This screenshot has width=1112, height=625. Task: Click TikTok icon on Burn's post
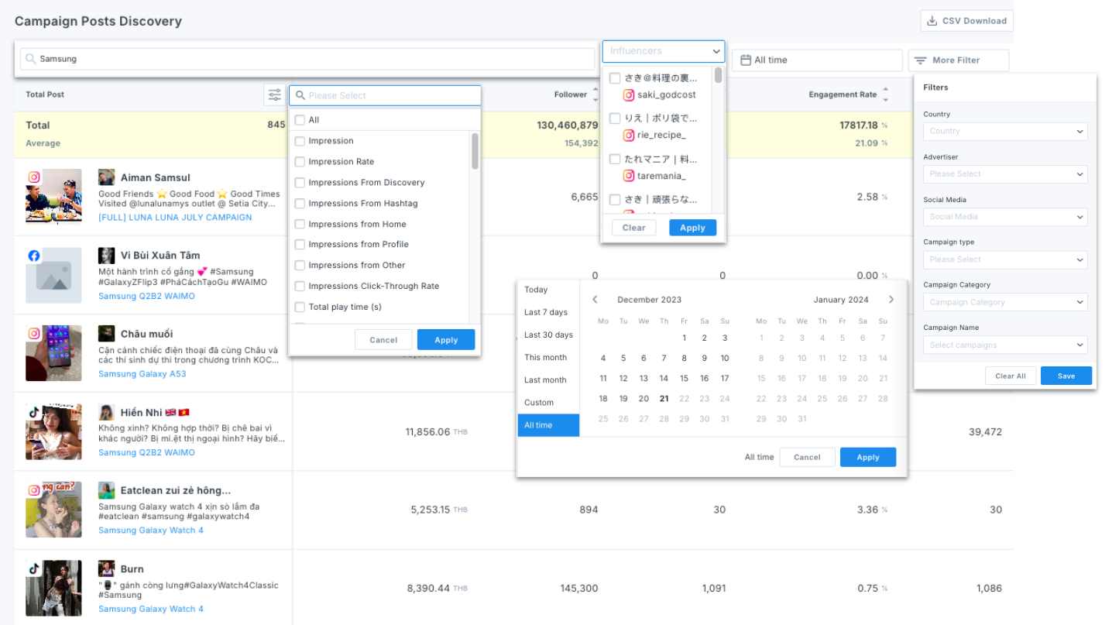34,568
